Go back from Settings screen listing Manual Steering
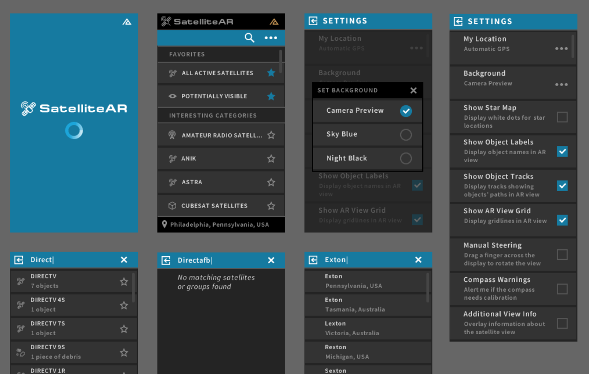The width and height of the screenshot is (589, 374). (x=458, y=22)
